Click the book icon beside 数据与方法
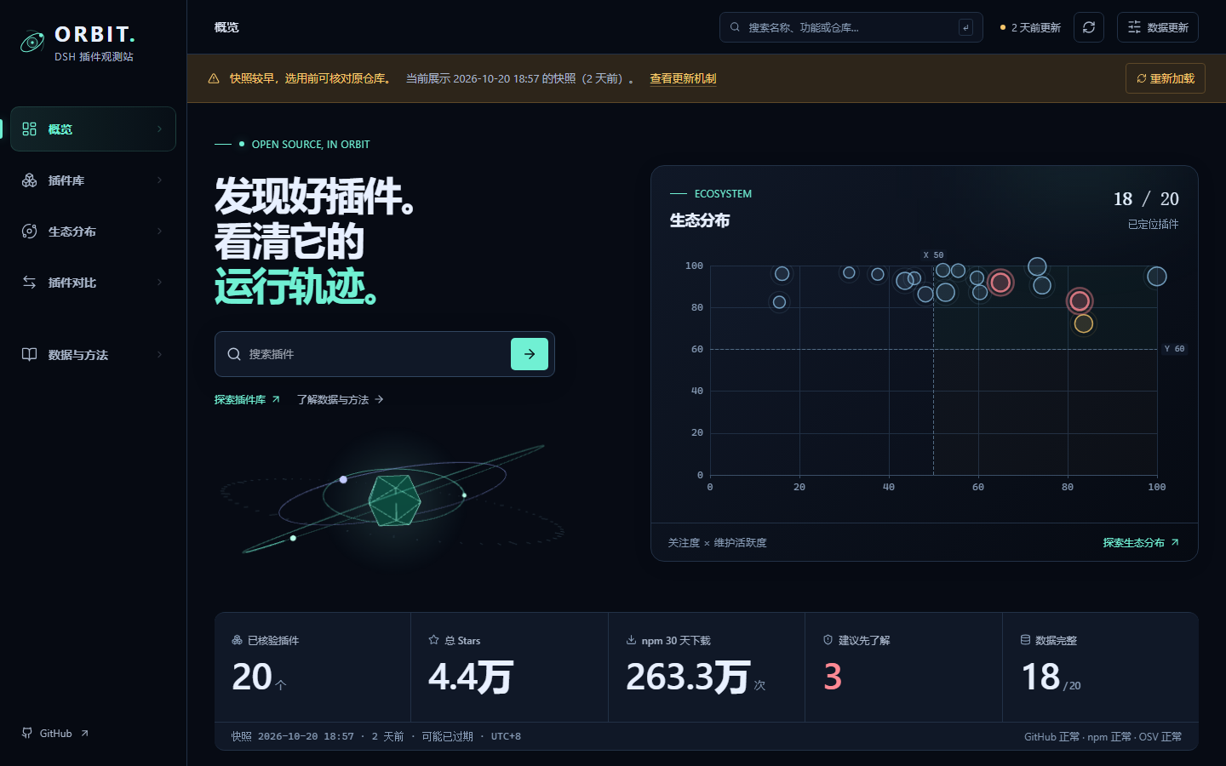This screenshot has width=1226, height=766. click(30, 355)
